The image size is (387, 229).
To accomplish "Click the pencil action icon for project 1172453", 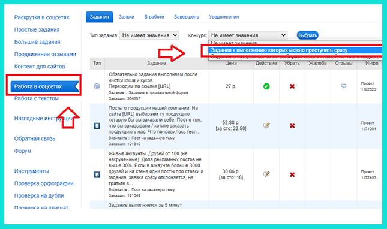I will point(266,174).
